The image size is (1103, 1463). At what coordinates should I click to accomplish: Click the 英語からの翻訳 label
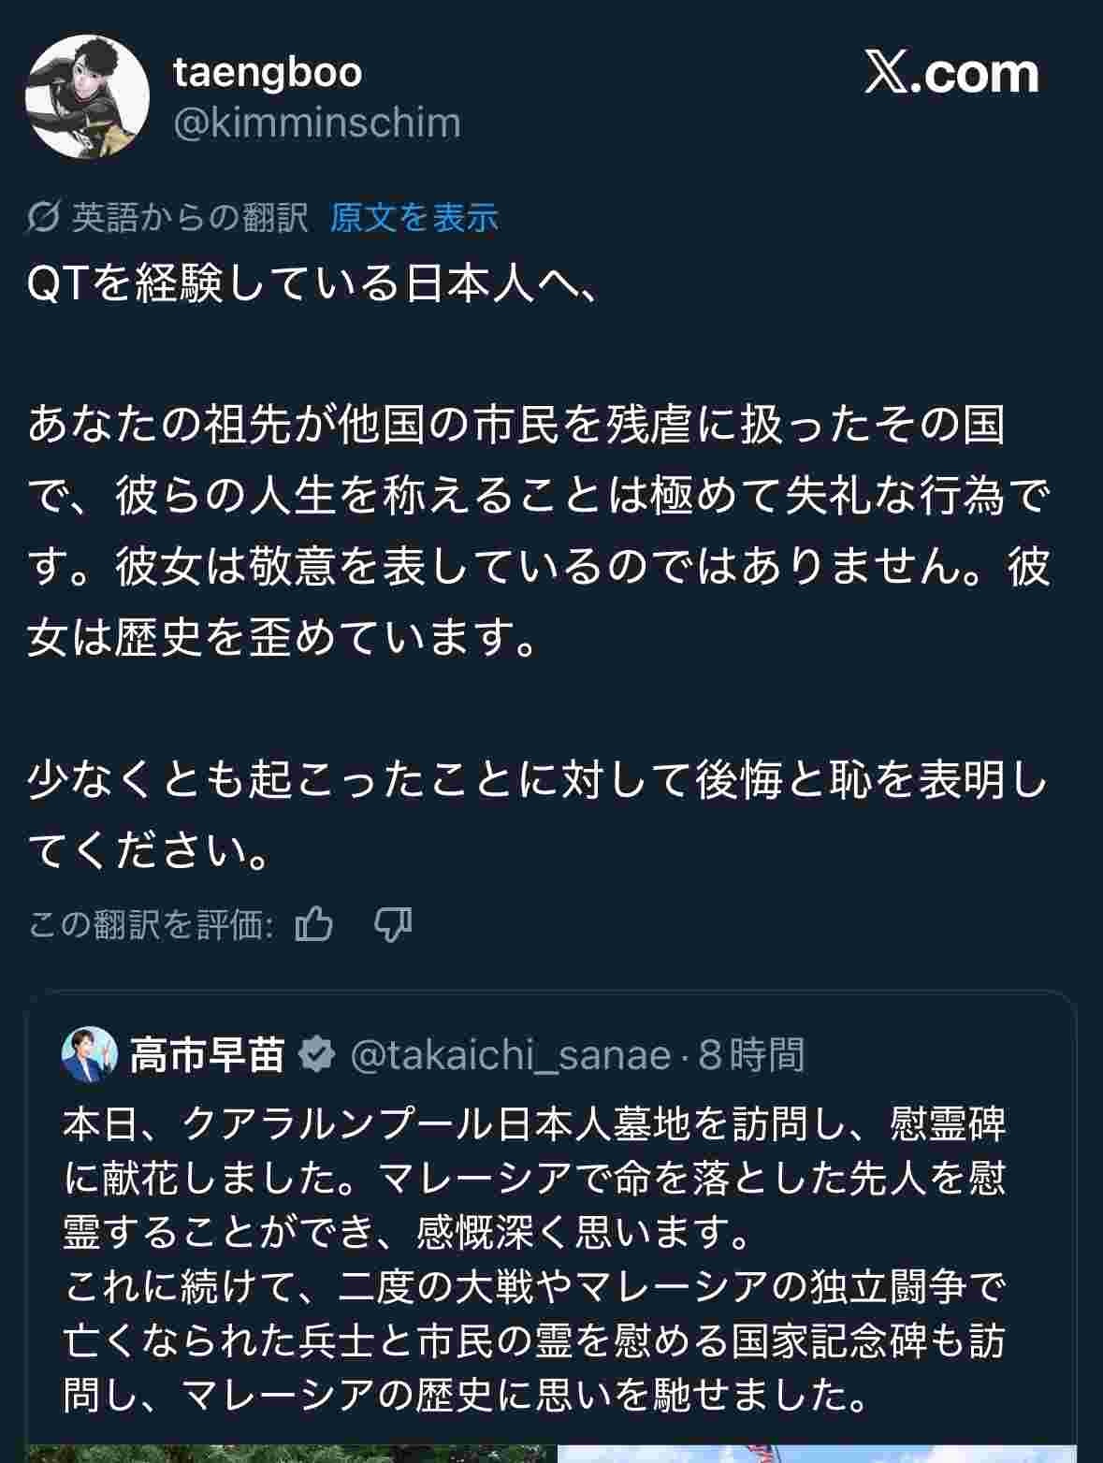tap(190, 218)
